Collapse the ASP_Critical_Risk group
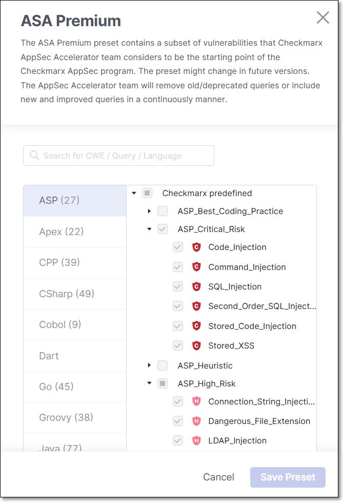 click(149, 229)
